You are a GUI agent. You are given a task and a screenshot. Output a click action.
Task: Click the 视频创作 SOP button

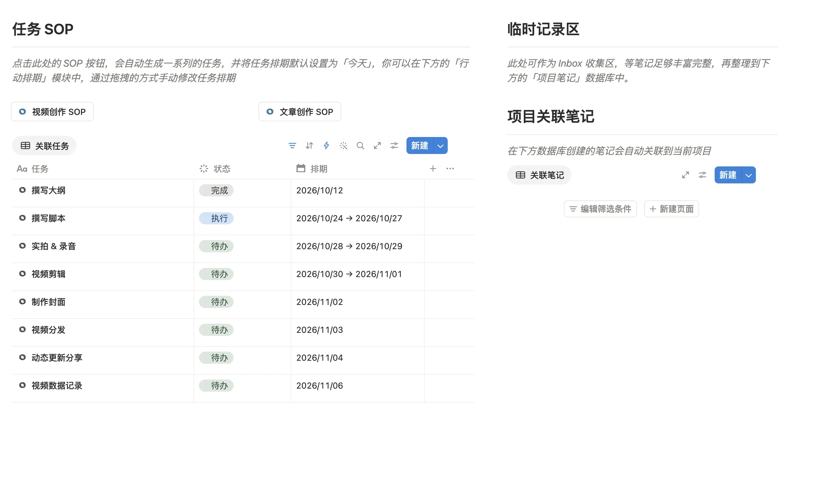point(52,112)
